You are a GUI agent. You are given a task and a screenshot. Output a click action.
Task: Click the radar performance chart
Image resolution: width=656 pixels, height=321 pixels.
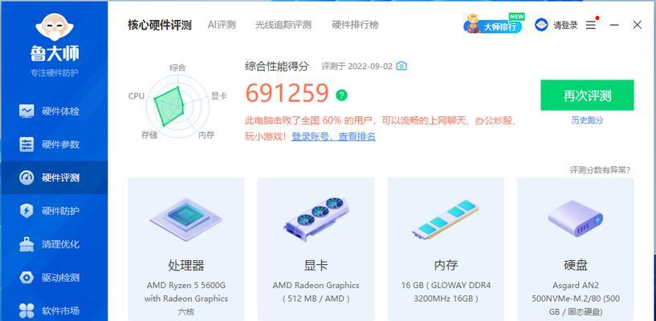pyautogui.click(x=177, y=104)
